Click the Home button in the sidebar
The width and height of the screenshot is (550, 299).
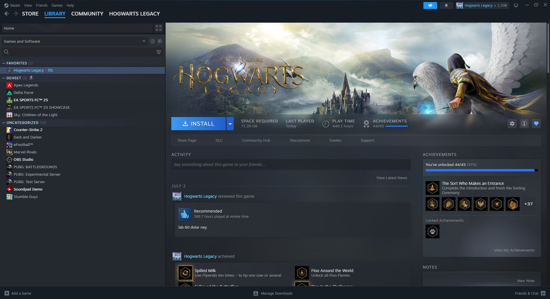click(77, 28)
